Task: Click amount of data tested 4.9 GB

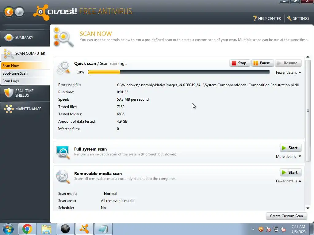Action: point(122,121)
